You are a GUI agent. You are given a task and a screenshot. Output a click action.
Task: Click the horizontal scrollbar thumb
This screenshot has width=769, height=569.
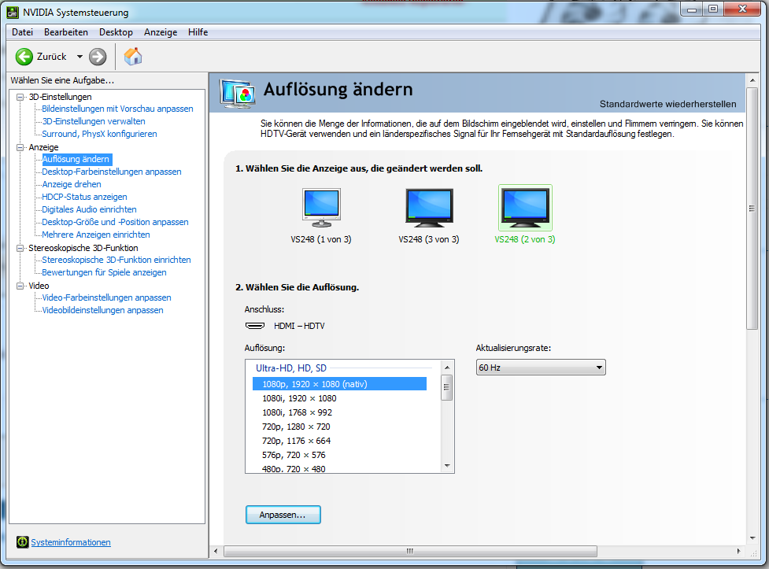tap(410, 552)
